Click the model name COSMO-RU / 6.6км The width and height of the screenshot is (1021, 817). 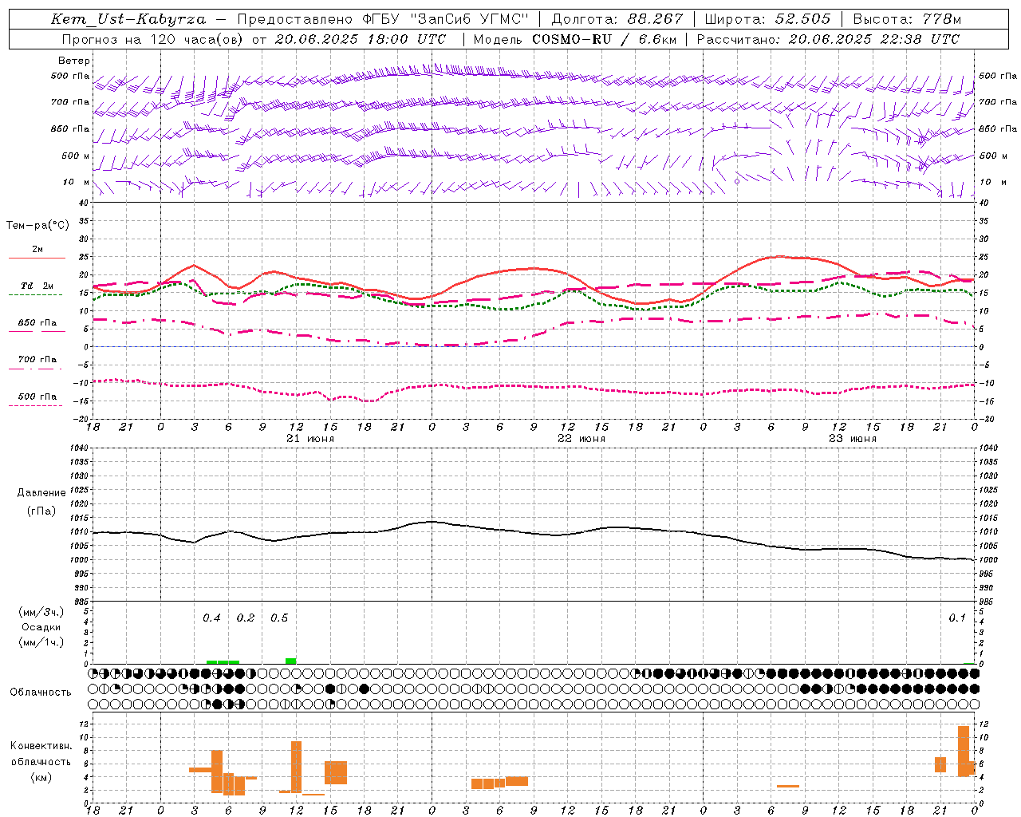[x=604, y=39]
